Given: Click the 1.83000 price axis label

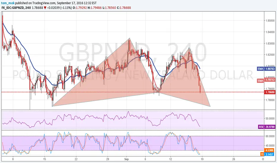Looking at the screenshot, I should 270,43.
